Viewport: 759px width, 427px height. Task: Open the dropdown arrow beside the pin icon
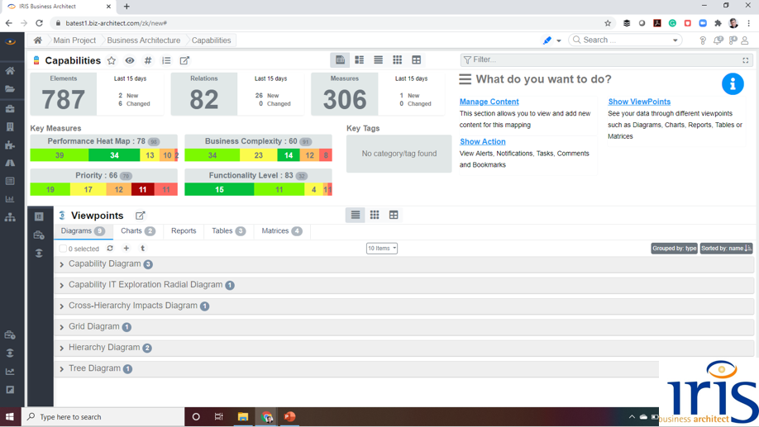coord(559,41)
